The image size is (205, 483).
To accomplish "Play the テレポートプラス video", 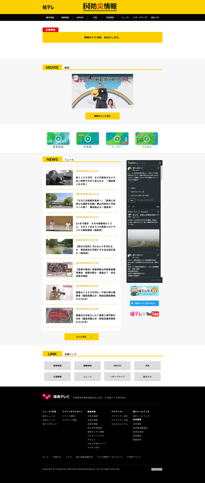I will tap(102, 91).
